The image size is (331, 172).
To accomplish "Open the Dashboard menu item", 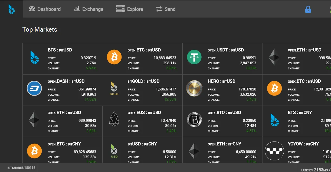I will pos(44,9).
